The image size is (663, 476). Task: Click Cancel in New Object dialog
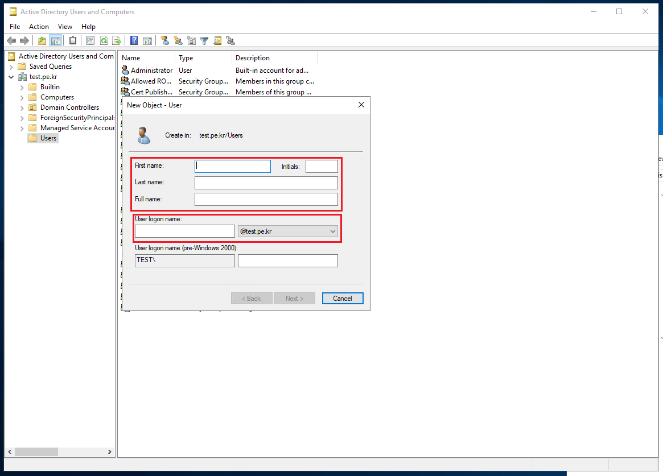(x=343, y=298)
